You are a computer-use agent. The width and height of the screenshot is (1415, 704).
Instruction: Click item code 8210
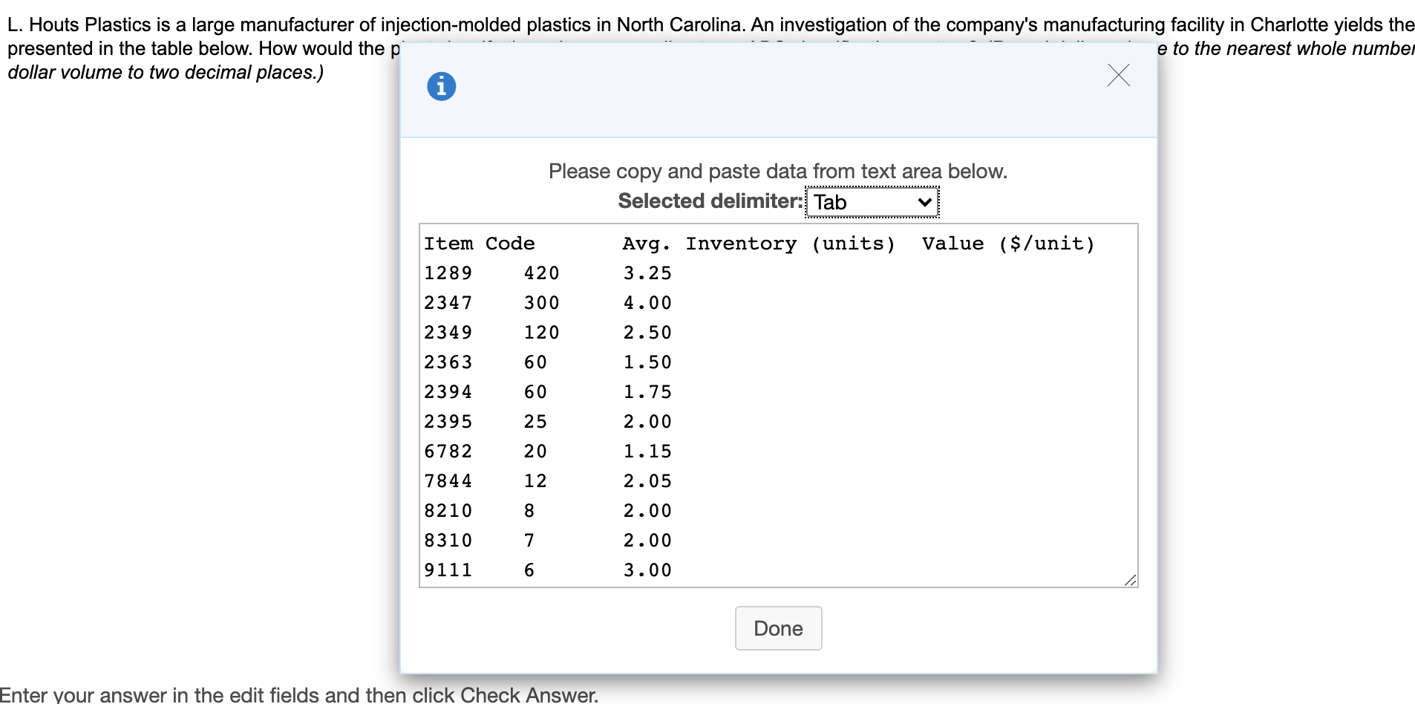[x=448, y=511]
